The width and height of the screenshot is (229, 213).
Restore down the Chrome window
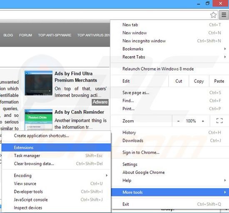click(x=207, y=3)
